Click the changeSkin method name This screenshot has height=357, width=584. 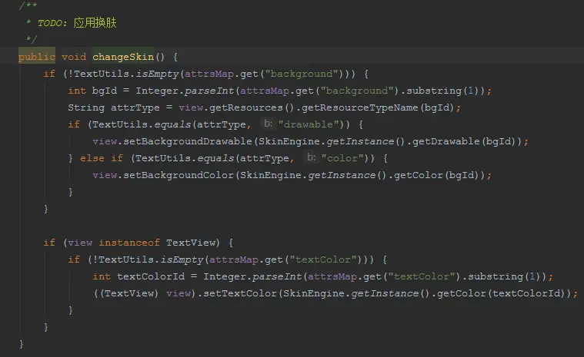[x=123, y=57]
